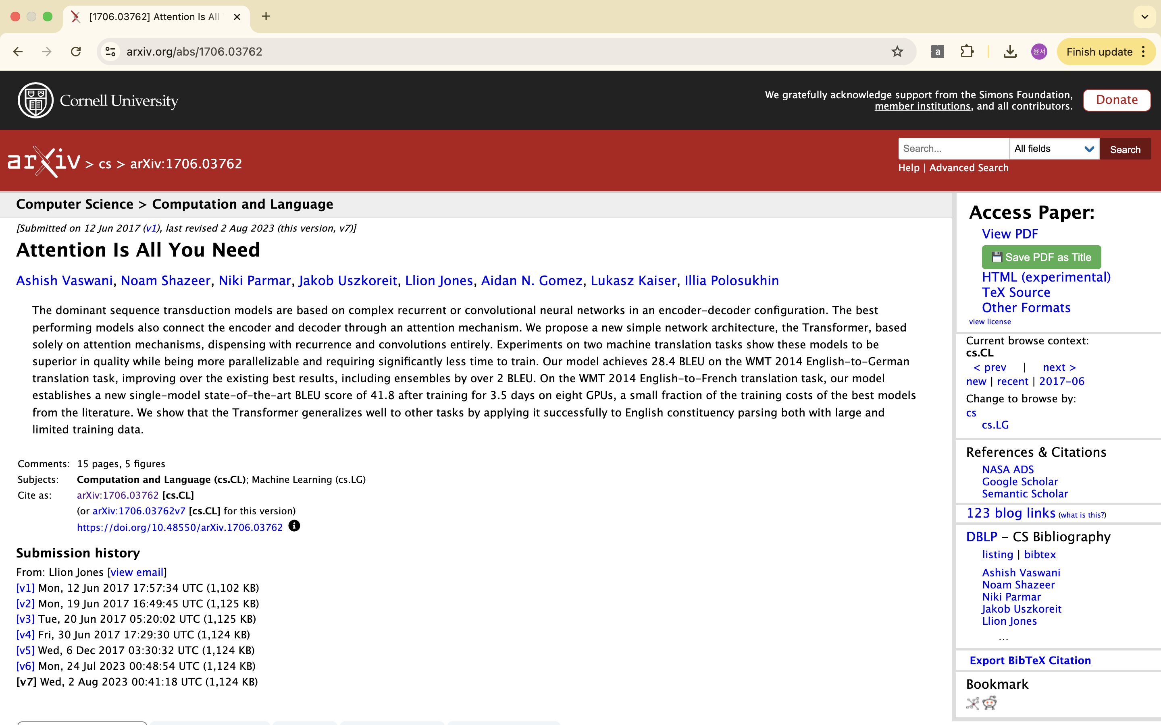The height and width of the screenshot is (725, 1161).
Task: Open author Illia Polosukhin link
Action: click(731, 280)
